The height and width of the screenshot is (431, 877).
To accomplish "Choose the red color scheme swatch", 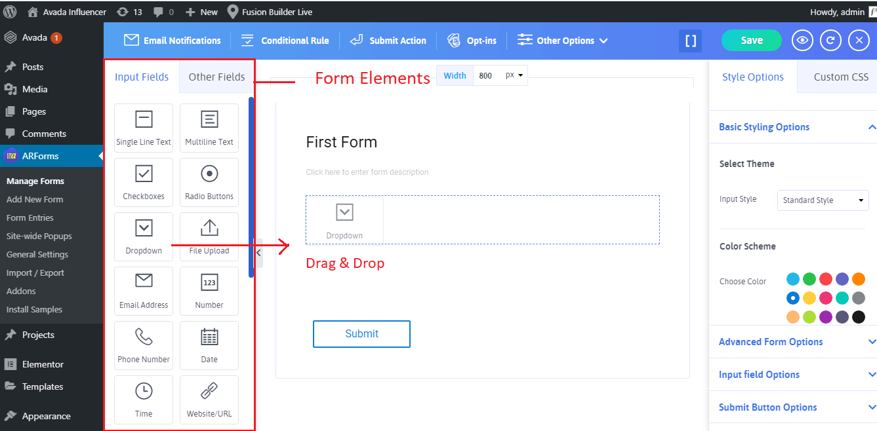I will (826, 279).
